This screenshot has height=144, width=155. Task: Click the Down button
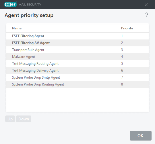24,119
